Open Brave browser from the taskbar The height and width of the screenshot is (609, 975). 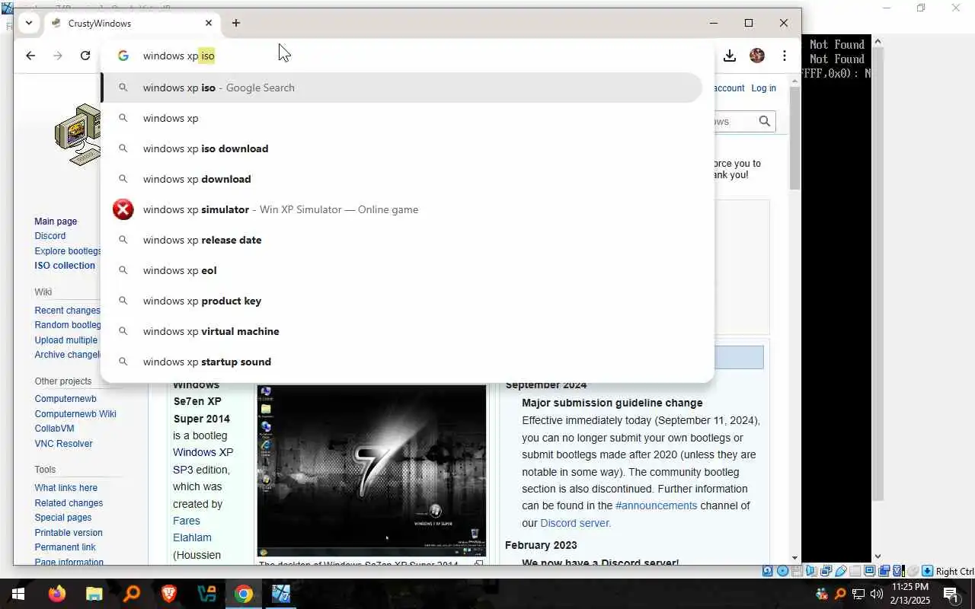point(168,594)
